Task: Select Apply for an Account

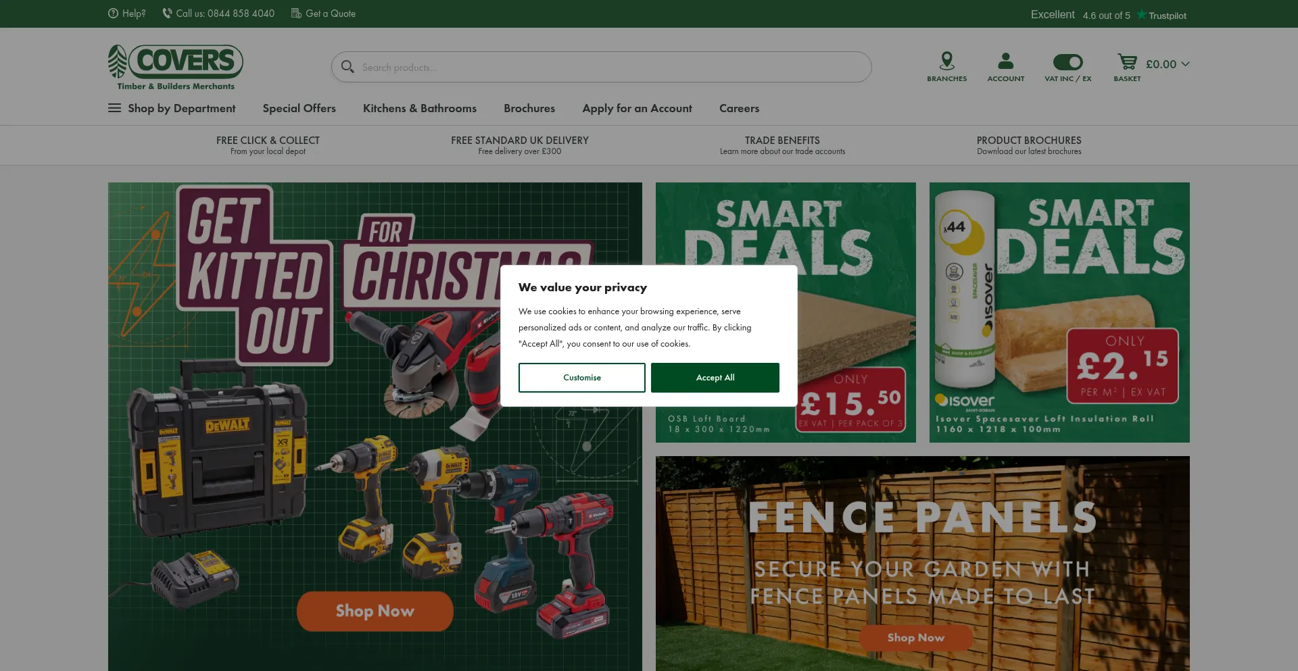Action: pos(637,108)
